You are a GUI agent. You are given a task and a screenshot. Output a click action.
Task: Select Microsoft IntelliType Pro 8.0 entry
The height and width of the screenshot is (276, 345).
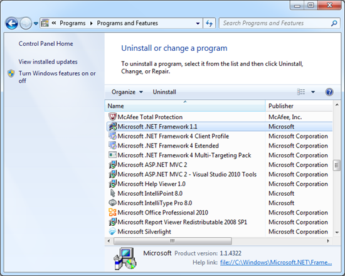[x=155, y=203]
